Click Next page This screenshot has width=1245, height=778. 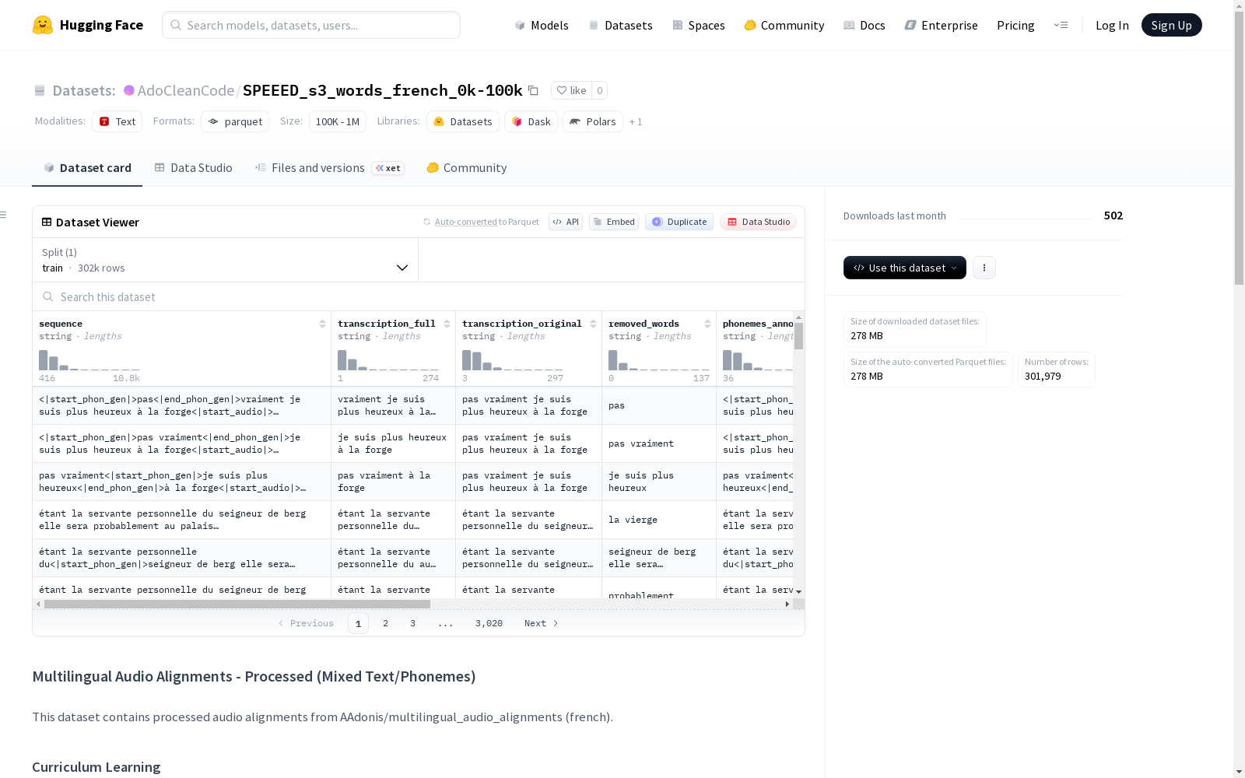point(542,623)
